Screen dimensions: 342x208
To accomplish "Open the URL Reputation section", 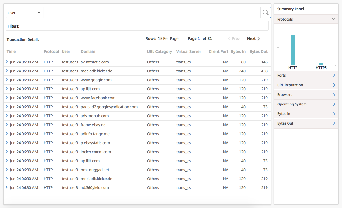I will (x=306, y=85).
